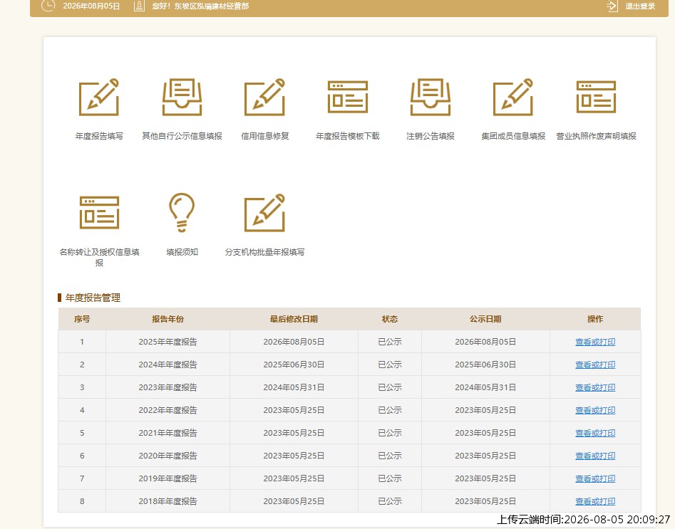Click the 公示日期 column header
Image resolution: width=675 pixels, height=529 pixels.
tap(485, 319)
